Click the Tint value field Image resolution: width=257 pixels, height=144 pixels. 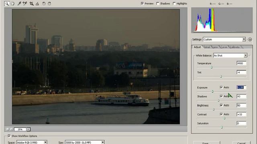[x=241, y=72]
